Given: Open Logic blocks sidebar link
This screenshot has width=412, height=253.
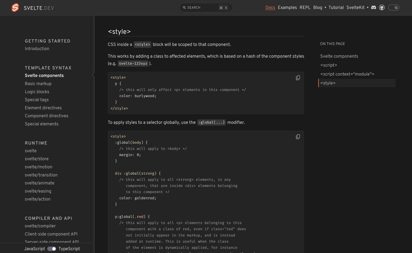Looking at the screenshot, I should coord(37,92).
